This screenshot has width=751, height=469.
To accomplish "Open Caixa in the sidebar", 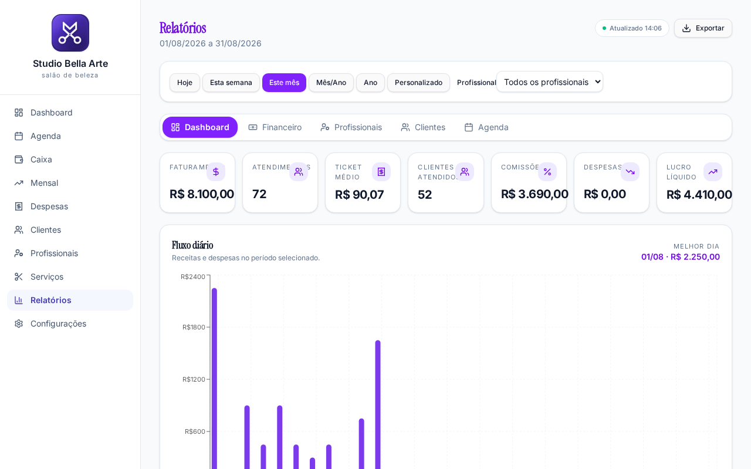I will pyautogui.click(x=70, y=159).
